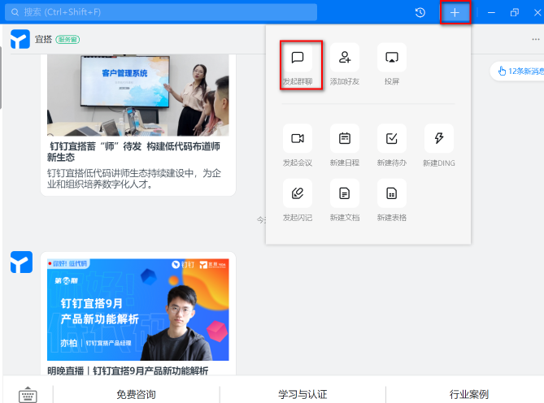Create a new DING via 新建DING

point(439,146)
